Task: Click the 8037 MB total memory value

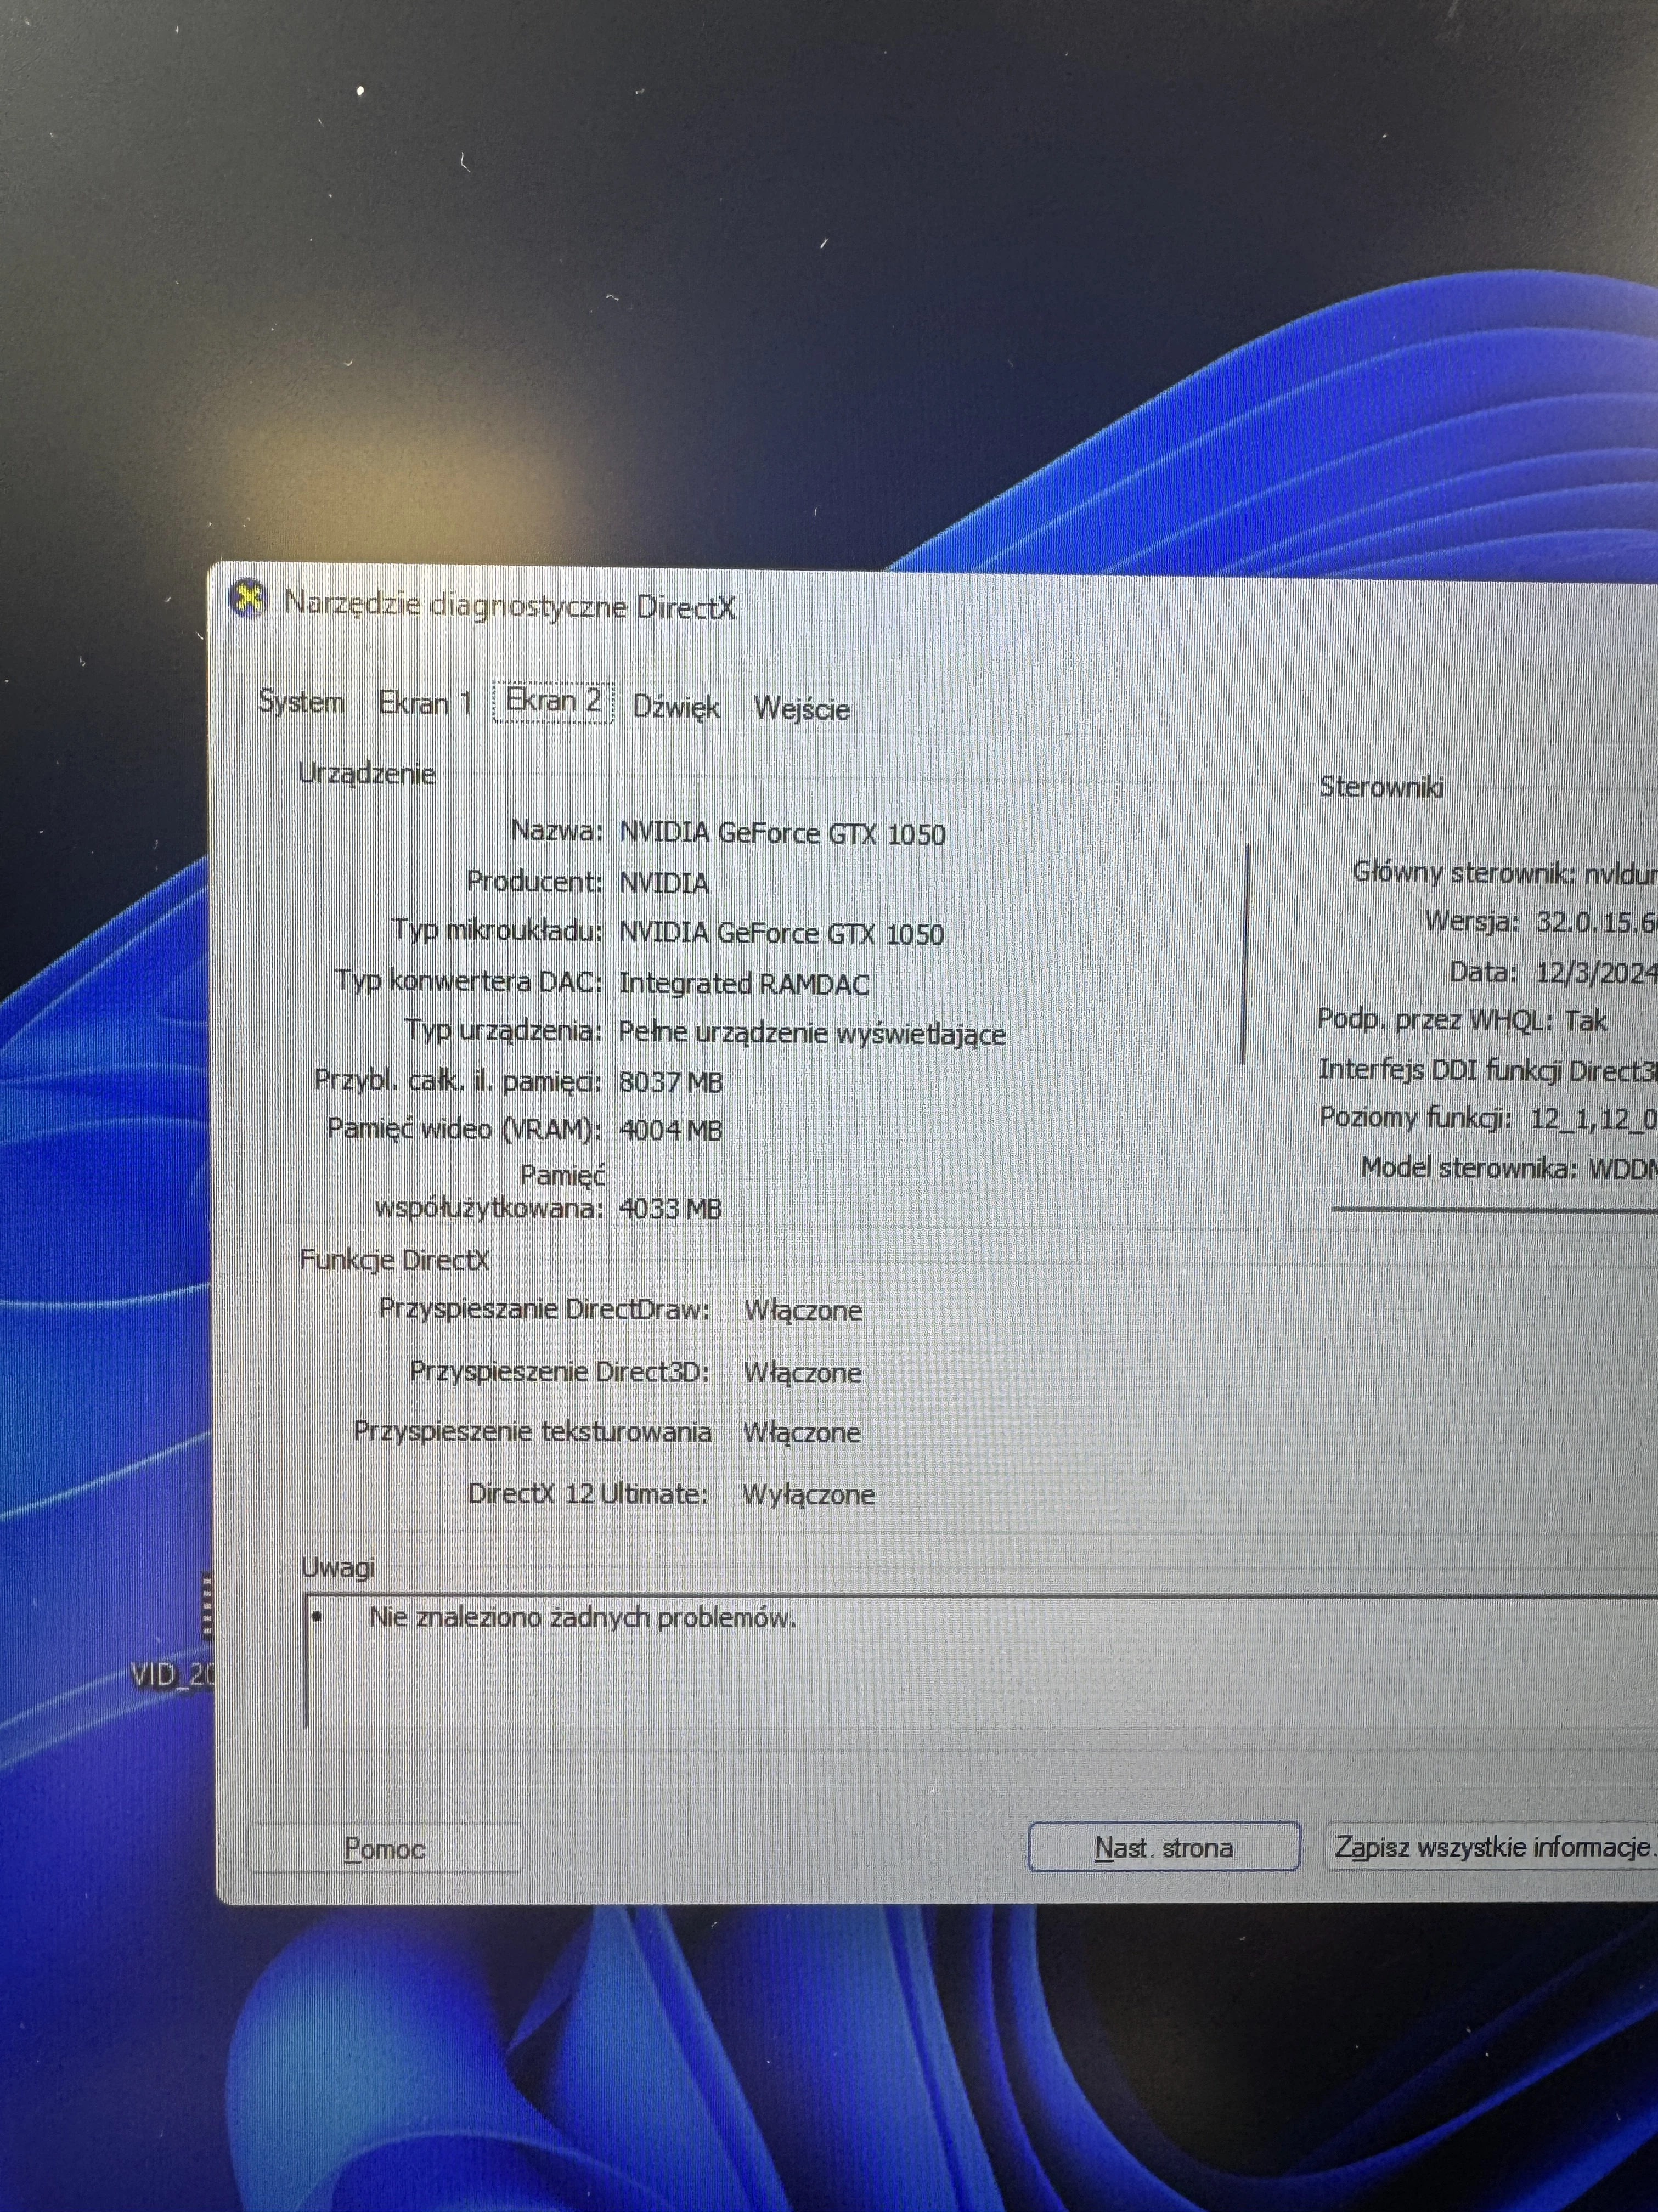Action: click(x=671, y=1082)
